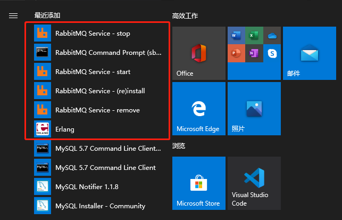Launch the Office tile

point(199,53)
